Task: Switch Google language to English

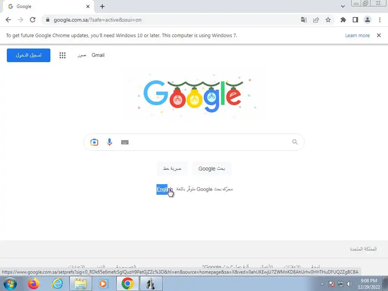Action: tap(164, 189)
